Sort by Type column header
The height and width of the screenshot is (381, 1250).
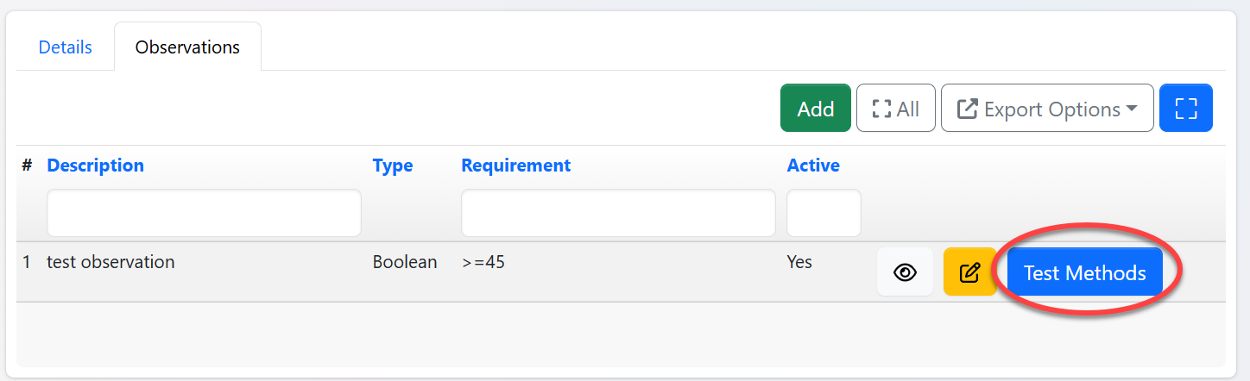pyautogui.click(x=392, y=166)
